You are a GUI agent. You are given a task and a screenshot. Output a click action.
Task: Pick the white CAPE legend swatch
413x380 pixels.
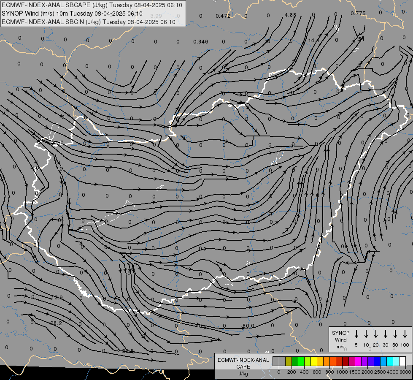pyautogui.click(x=402, y=361)
